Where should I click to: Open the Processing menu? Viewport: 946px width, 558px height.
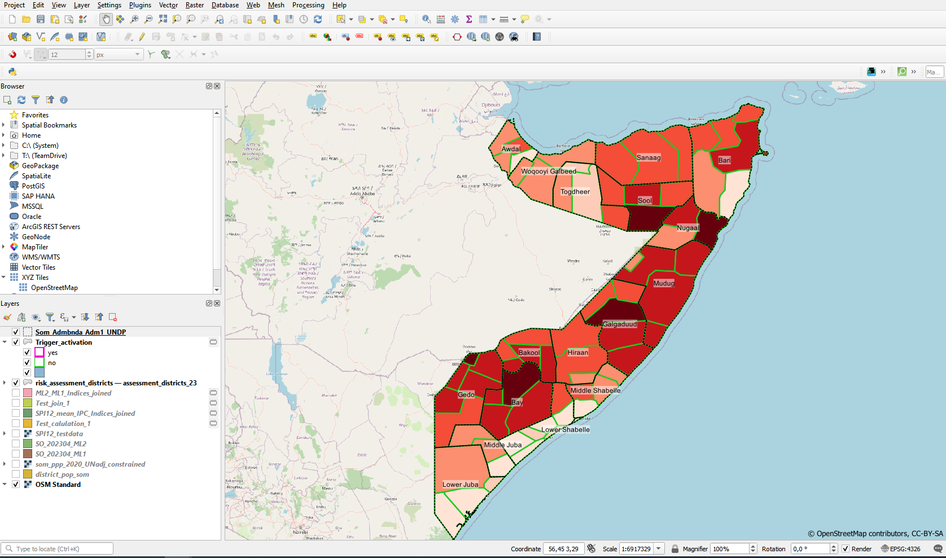(x=308, y=5)
